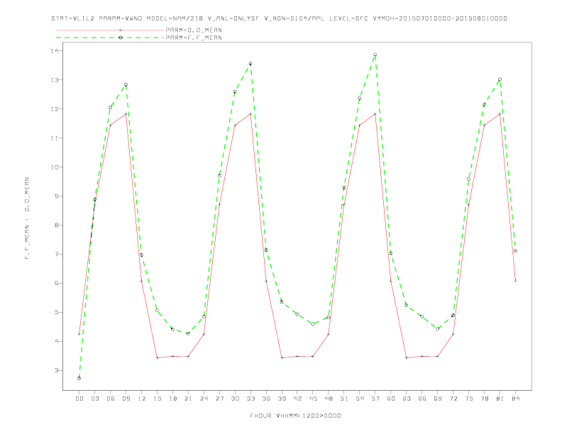Click the chart title text starting STAT=VL1L2
This screenshot has width=562, height=434.
279,18
